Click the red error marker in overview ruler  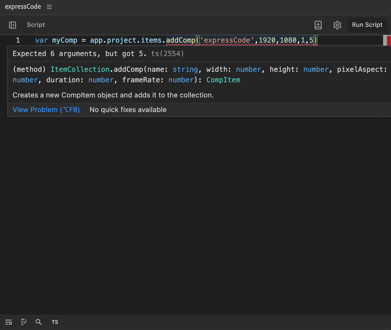point(389,40)
